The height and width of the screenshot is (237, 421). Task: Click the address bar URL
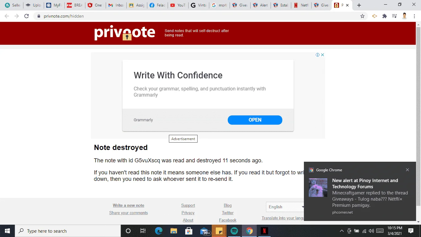pos(64,16)
